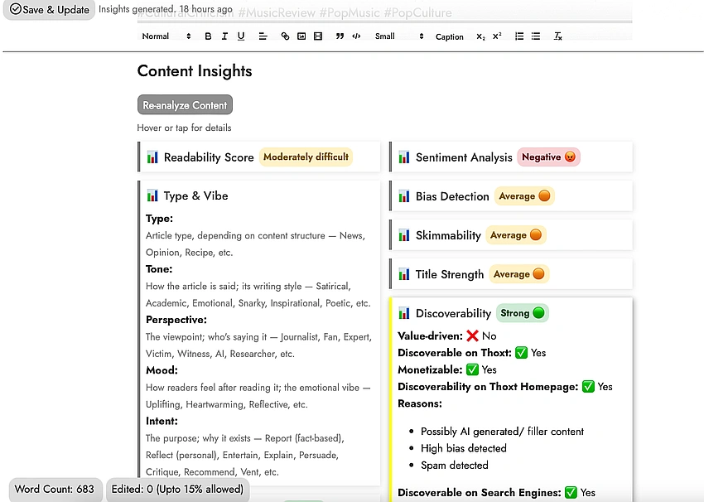Viewport: 704px width, 502px height.
Task: Open the insert link tool
Action: [x=284, y=36]
